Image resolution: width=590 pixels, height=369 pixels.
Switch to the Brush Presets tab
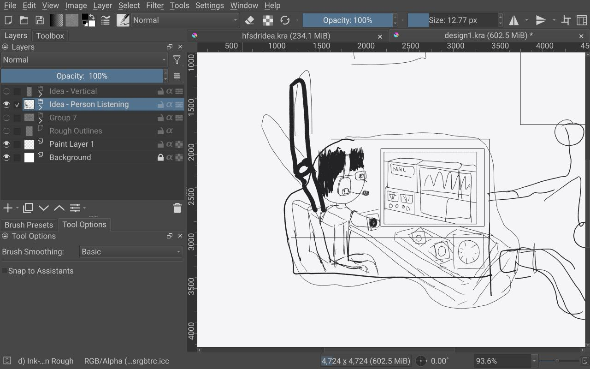(29, 225)
